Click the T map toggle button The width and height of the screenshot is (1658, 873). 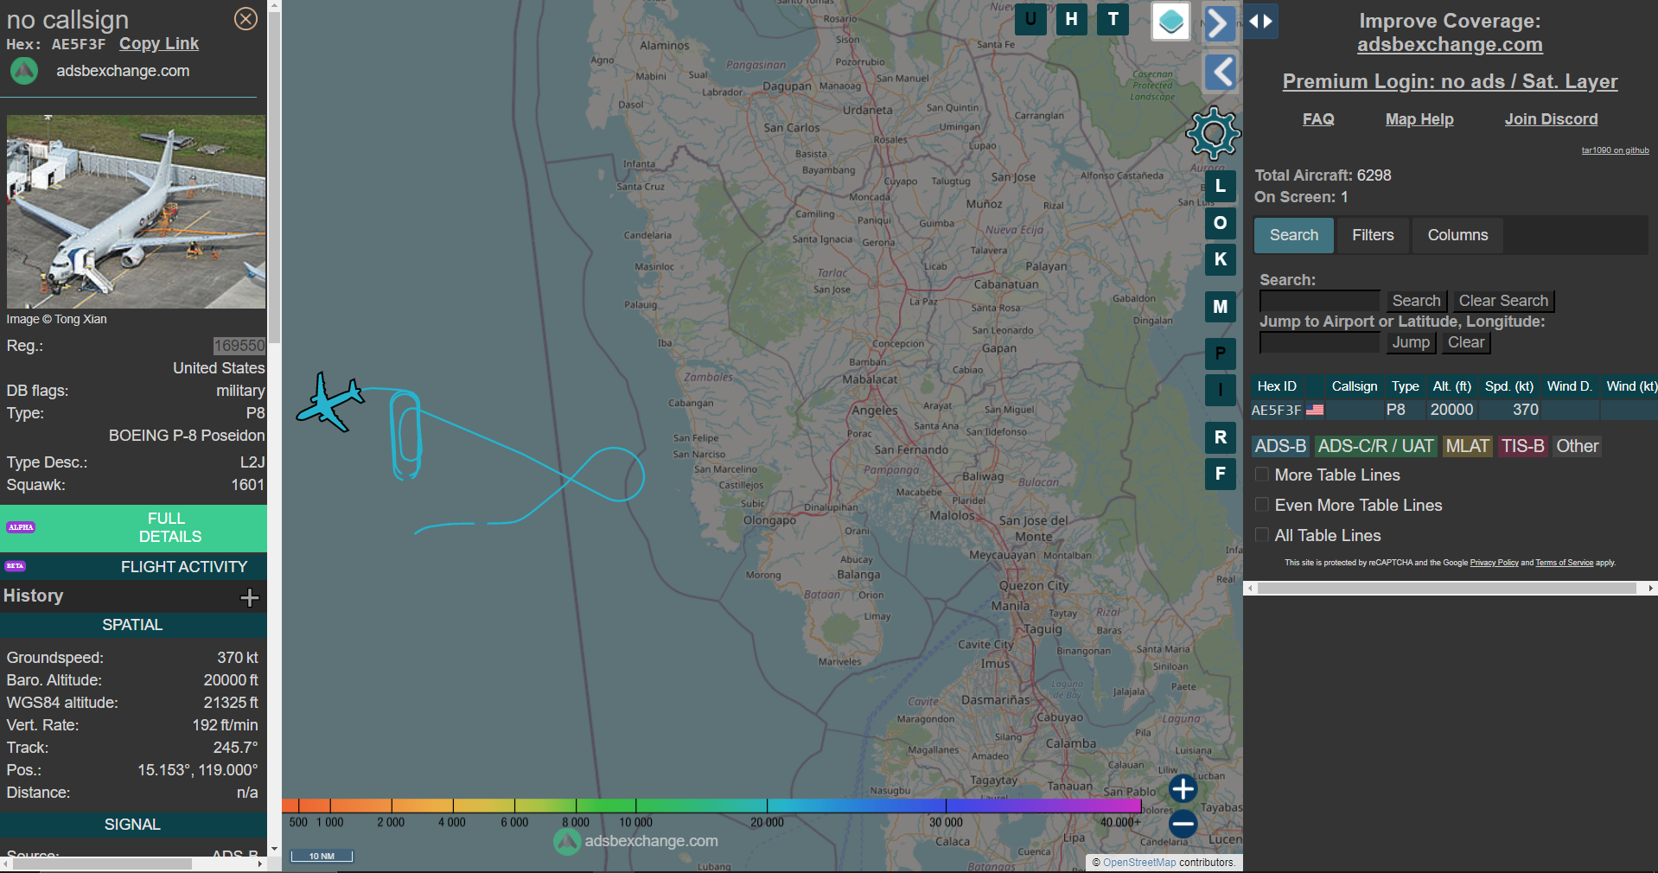pyautogui.click(x=1113, y=19)
